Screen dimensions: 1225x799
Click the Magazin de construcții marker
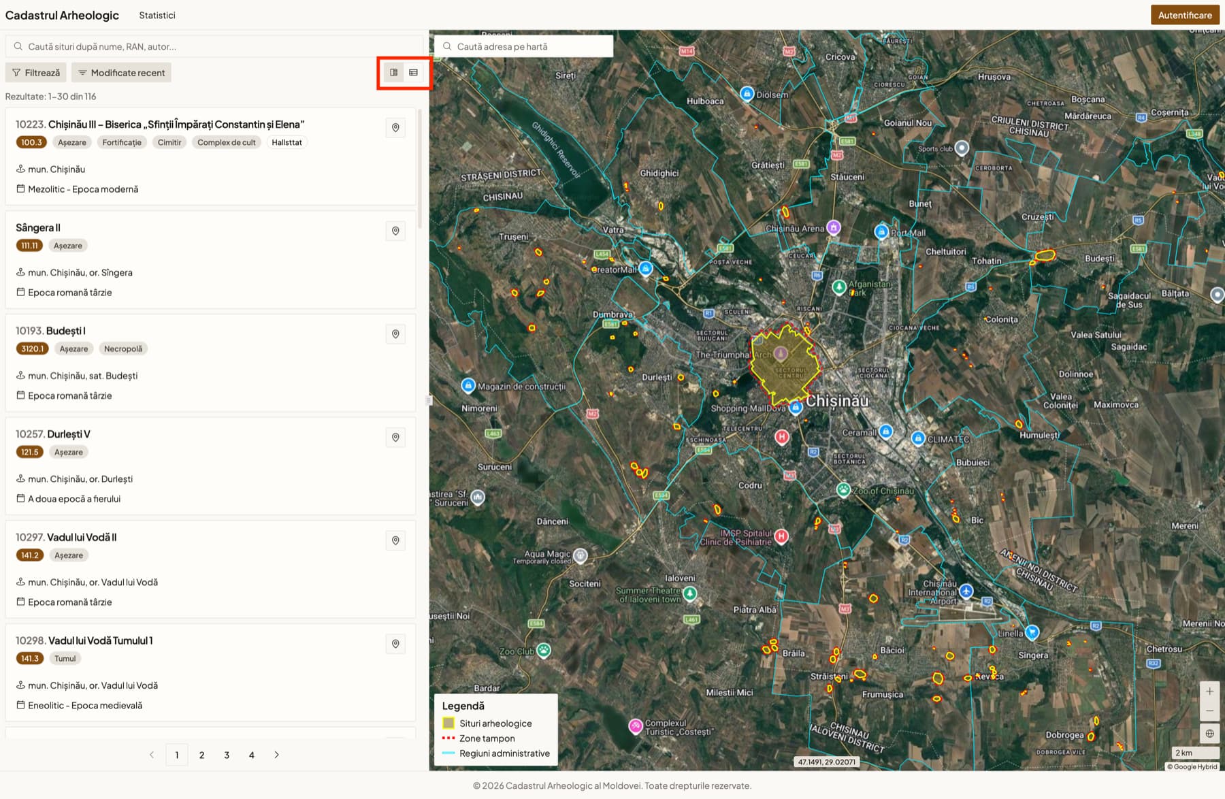tap(468, 385)
